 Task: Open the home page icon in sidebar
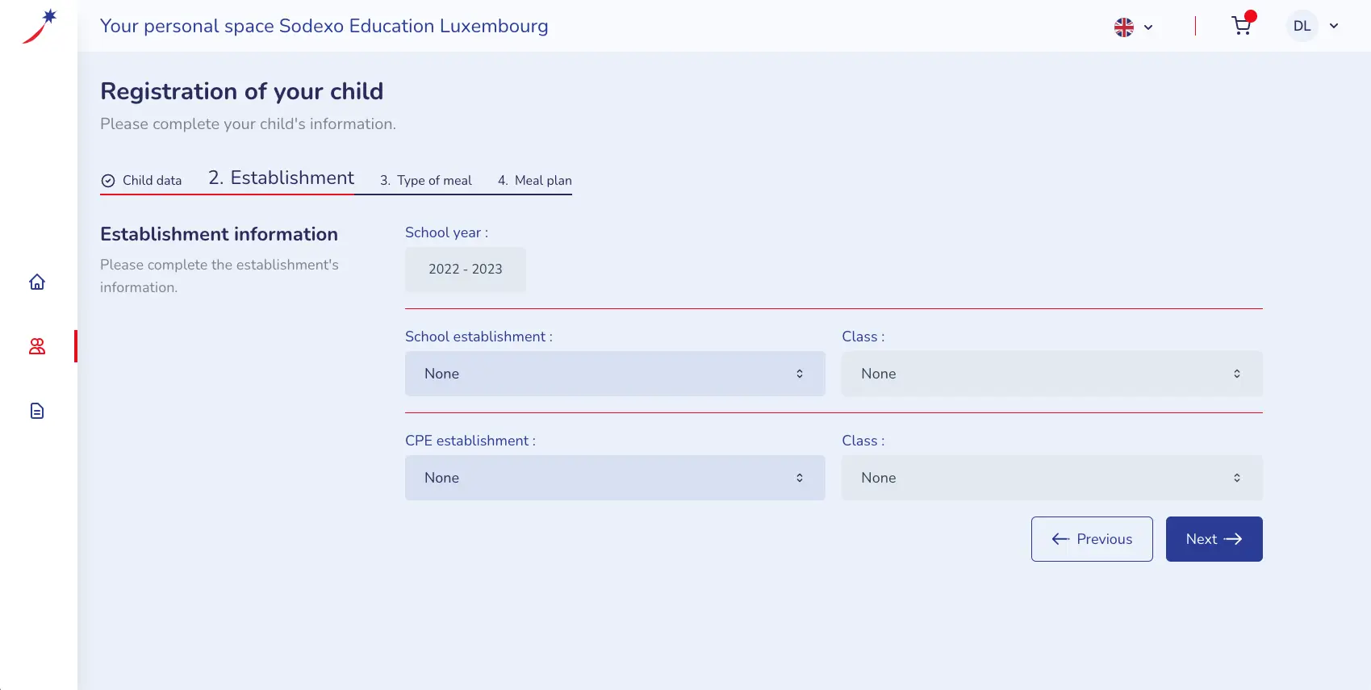37,282
